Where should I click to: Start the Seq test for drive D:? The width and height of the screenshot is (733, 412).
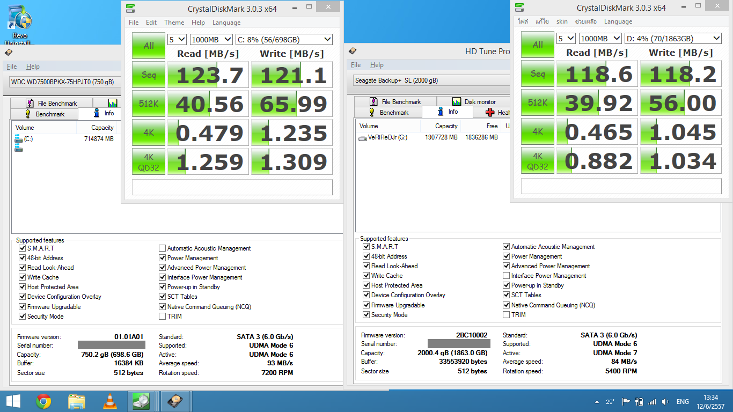538,73
